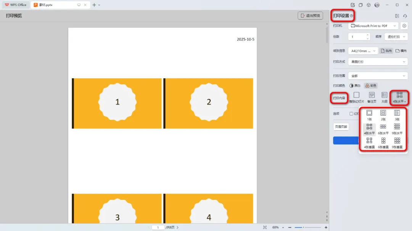The image size is (412, 231).
Task: Click slide thumbnail number 1
Action: pos(117,103)
